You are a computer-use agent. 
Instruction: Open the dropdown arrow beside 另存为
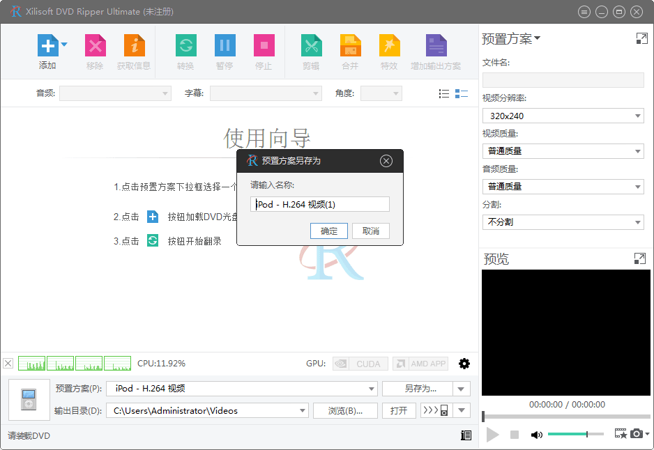[x=462, y=389]
